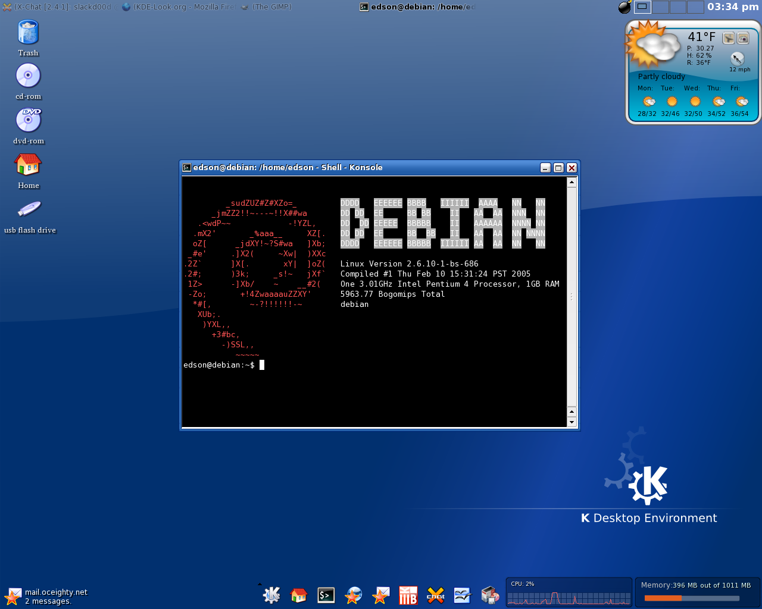Click the '41°F' temperature reading
This screenshot has width=762, height=609.
point(702,37)
